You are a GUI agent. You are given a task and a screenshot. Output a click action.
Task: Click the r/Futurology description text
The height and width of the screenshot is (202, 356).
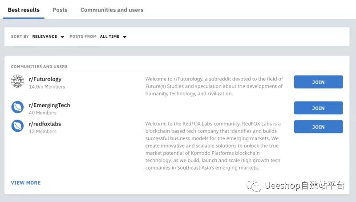214,86
